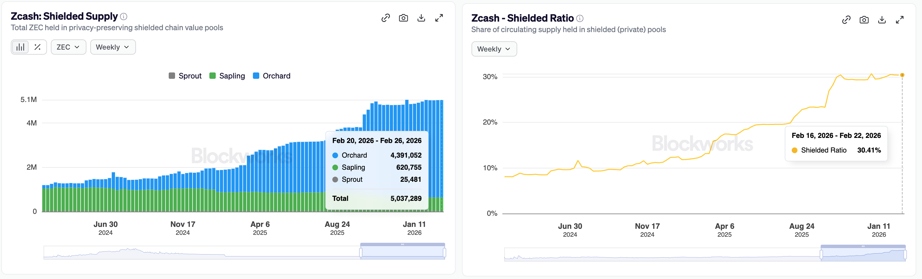Open Weekly interval dropdown for Shielded Ratio

click(x=494, y=49)
